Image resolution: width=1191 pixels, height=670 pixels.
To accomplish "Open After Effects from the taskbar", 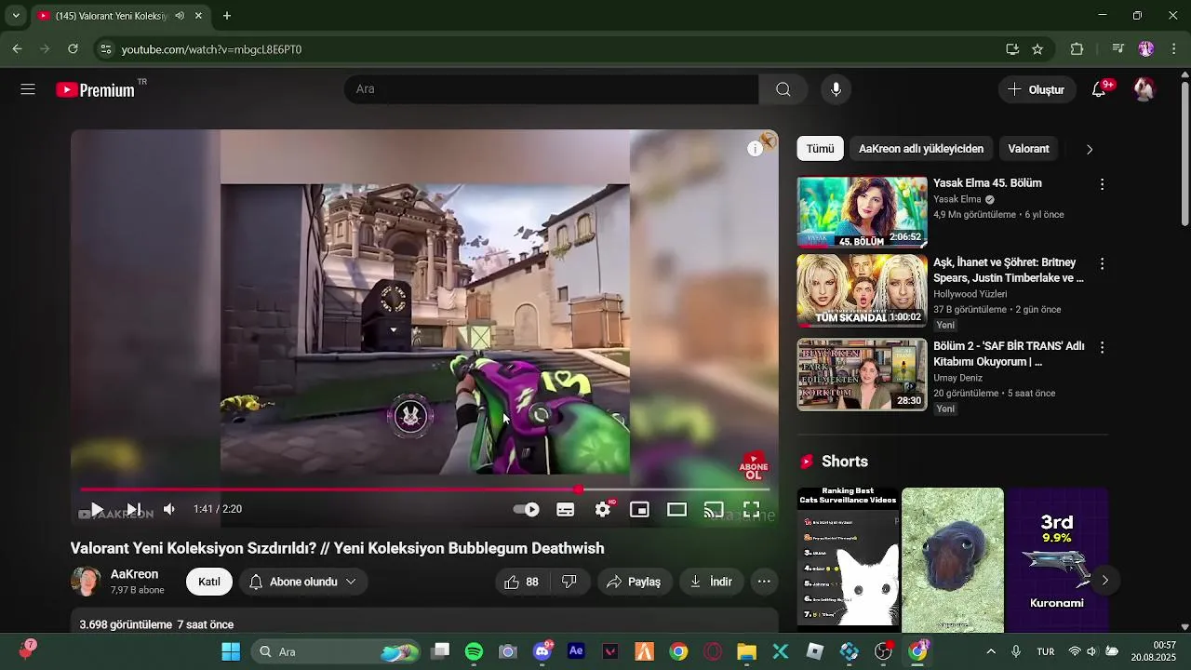I will coord(576,651).
